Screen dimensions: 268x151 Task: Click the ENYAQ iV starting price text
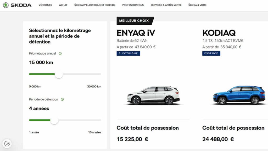point(136,47)
